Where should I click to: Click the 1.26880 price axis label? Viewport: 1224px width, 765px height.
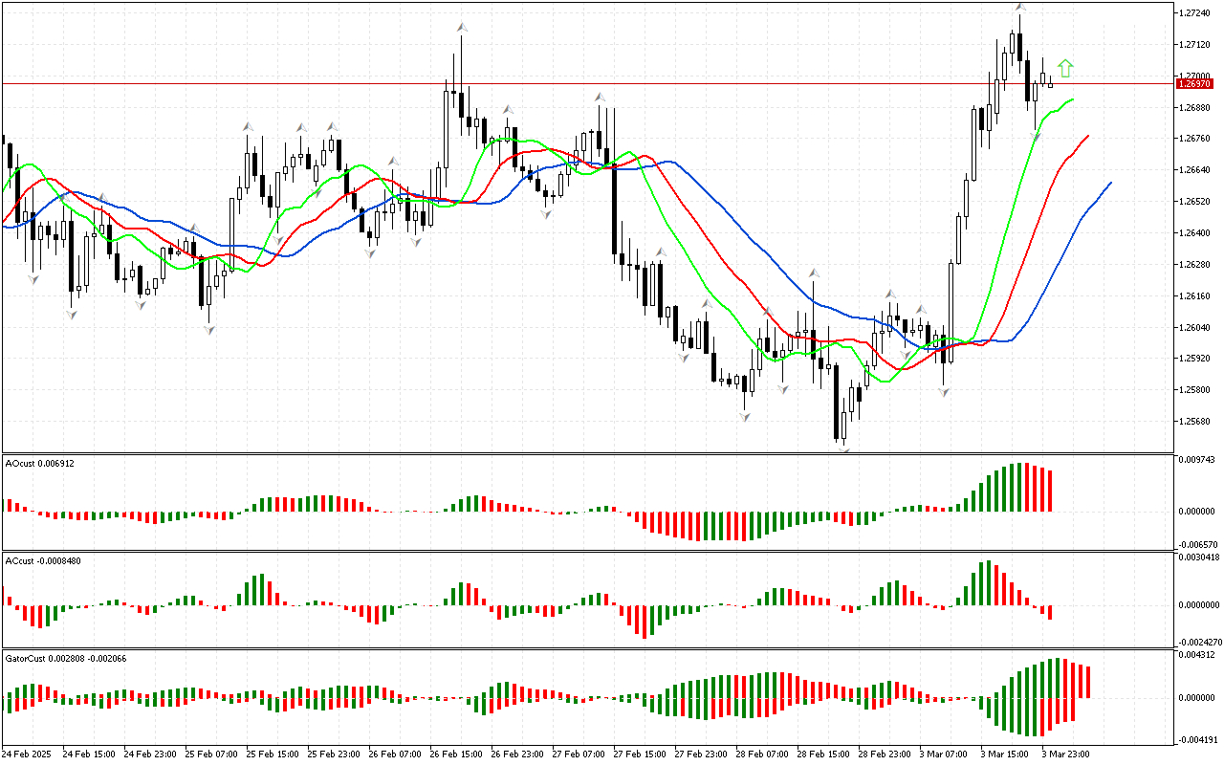1195,108
